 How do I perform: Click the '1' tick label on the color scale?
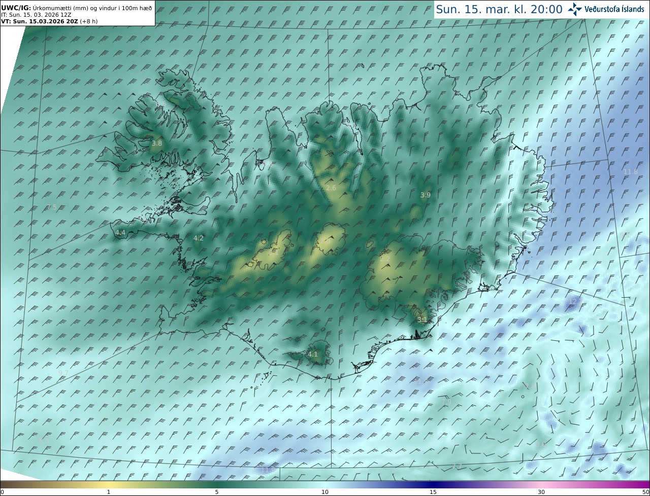tap(108, 492)
